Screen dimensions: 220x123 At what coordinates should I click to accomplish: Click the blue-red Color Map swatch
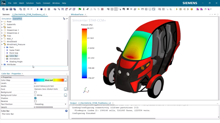click(x=49, y=80)
